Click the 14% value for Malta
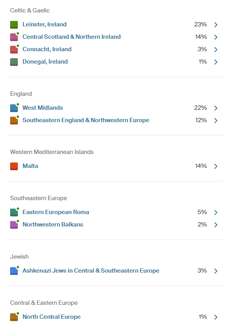Viewport: 241px width, 330px height. point(201,166)
